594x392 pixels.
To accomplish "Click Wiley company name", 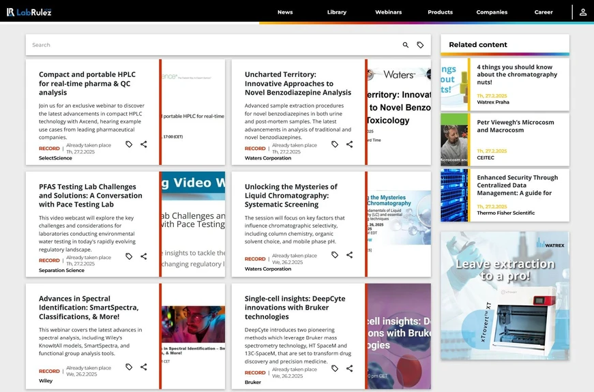I will click(x=46, y=380).
